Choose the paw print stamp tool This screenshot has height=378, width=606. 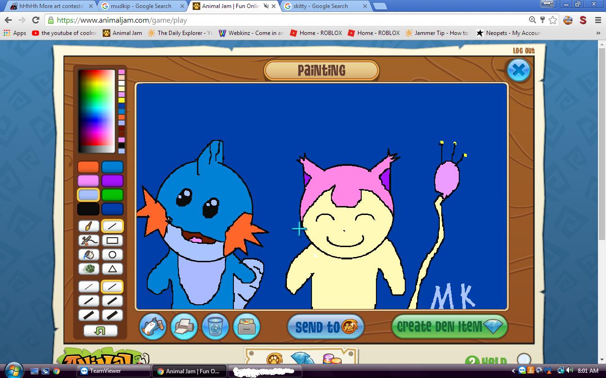[89, 269]
